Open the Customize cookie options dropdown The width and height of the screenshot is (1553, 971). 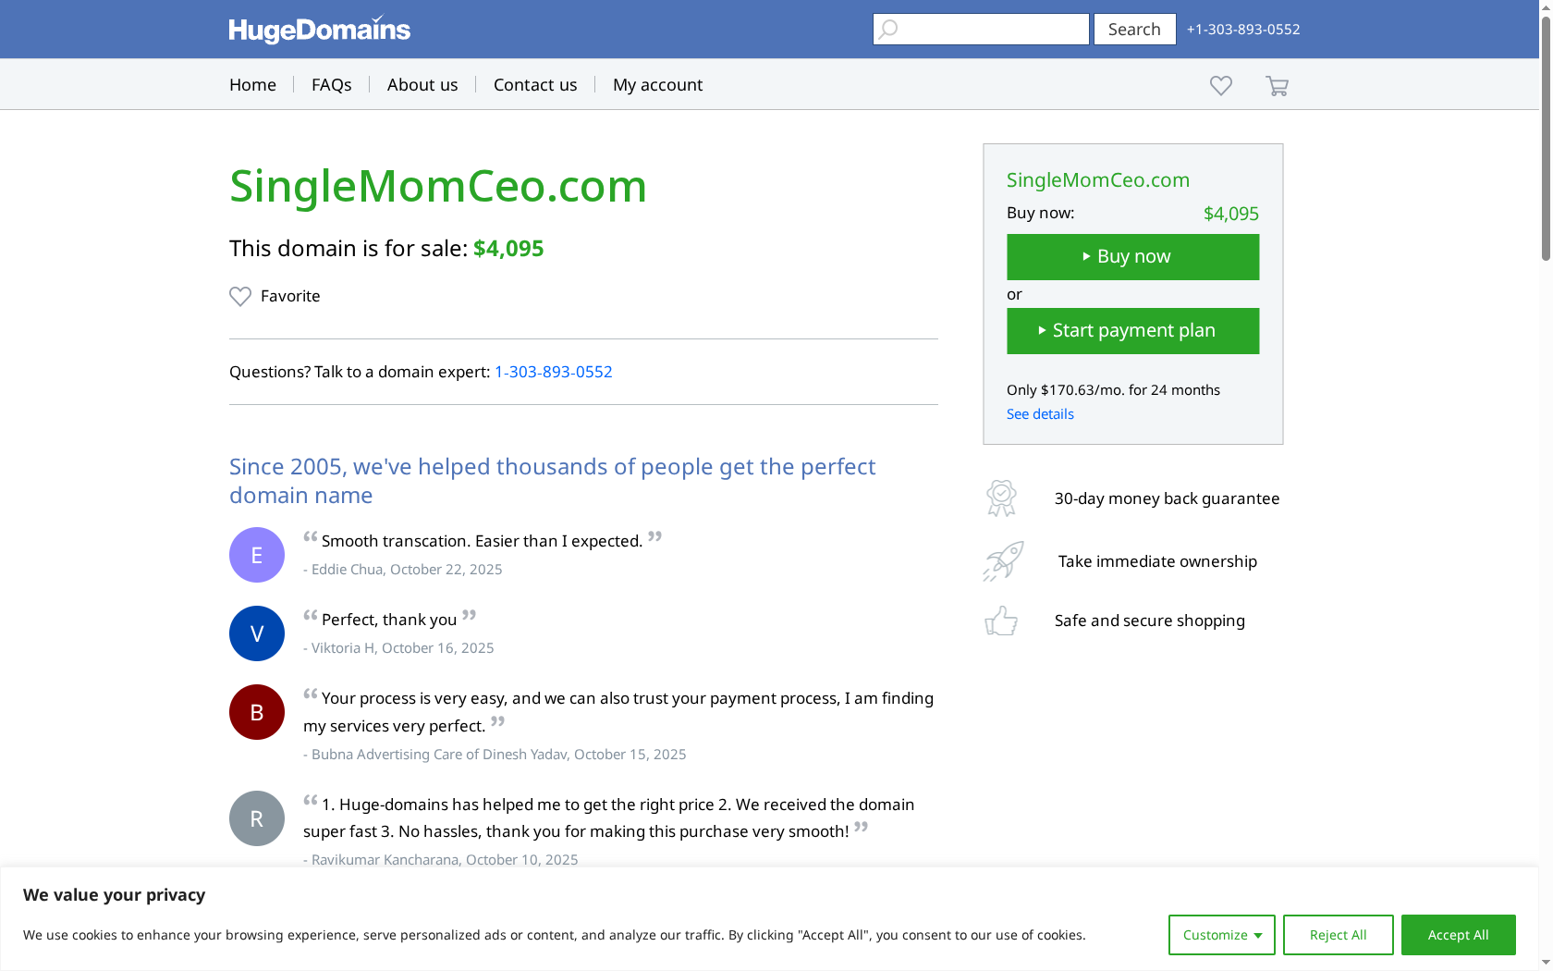[1221, 935]
